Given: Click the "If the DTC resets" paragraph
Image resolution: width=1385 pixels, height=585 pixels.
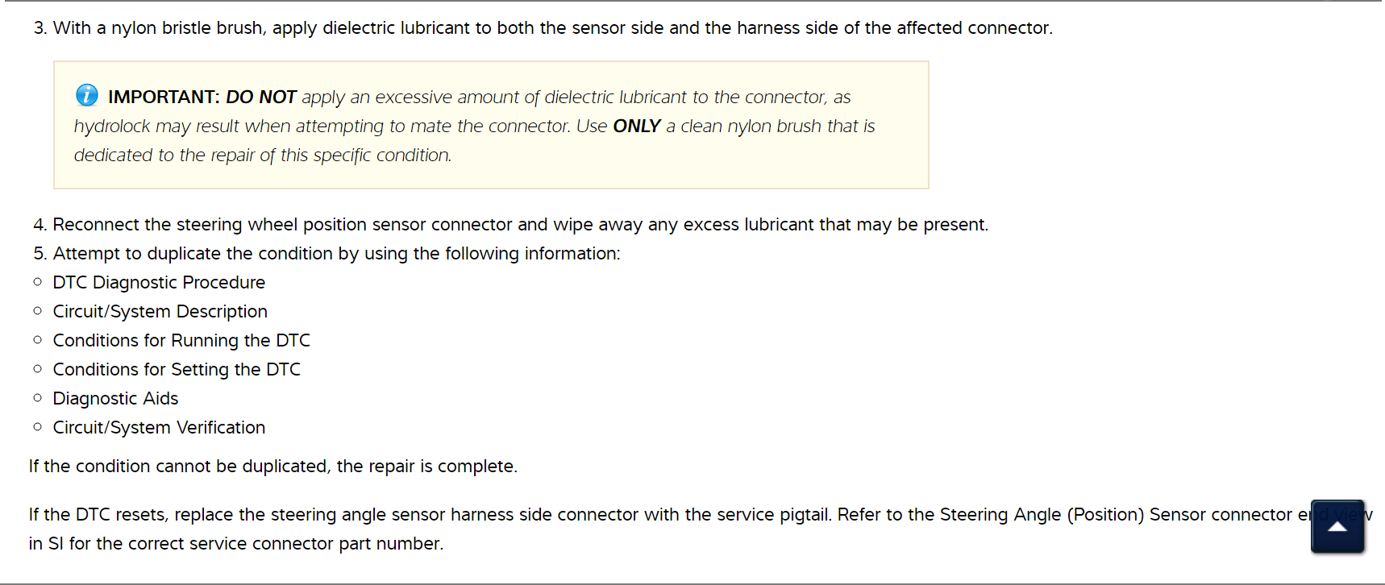Looking at the screenshot, I should [661, 514].
